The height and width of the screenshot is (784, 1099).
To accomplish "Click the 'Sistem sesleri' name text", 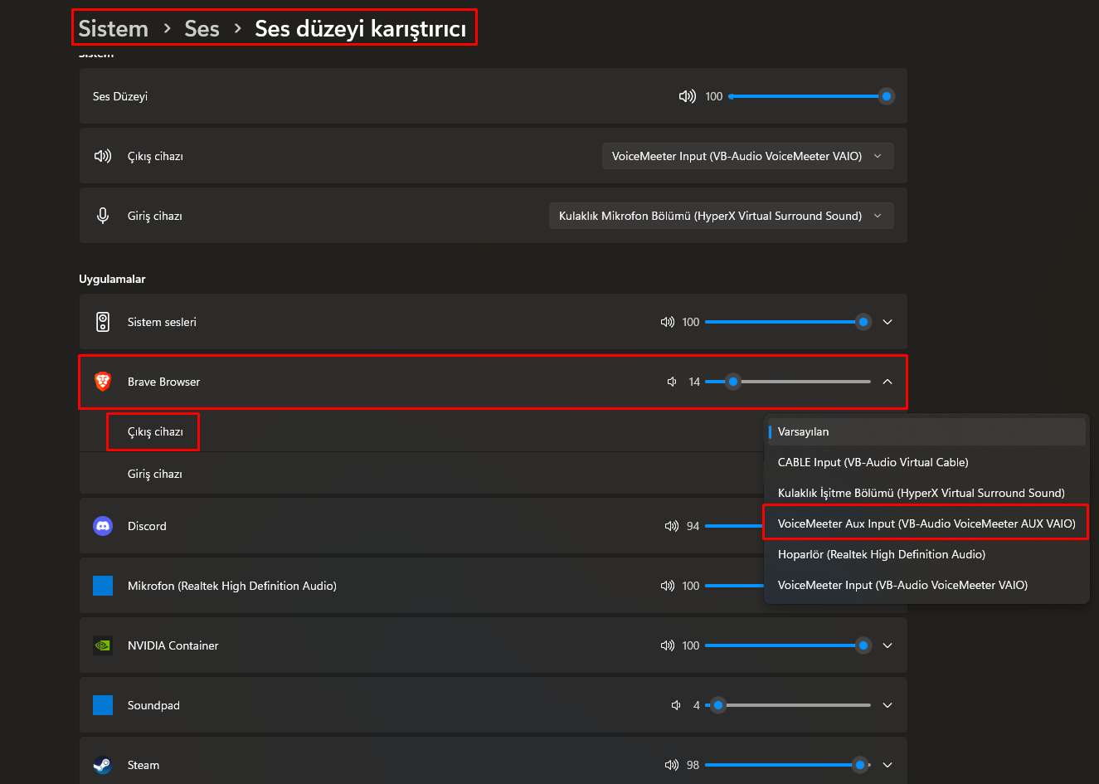I will [162, 322].
